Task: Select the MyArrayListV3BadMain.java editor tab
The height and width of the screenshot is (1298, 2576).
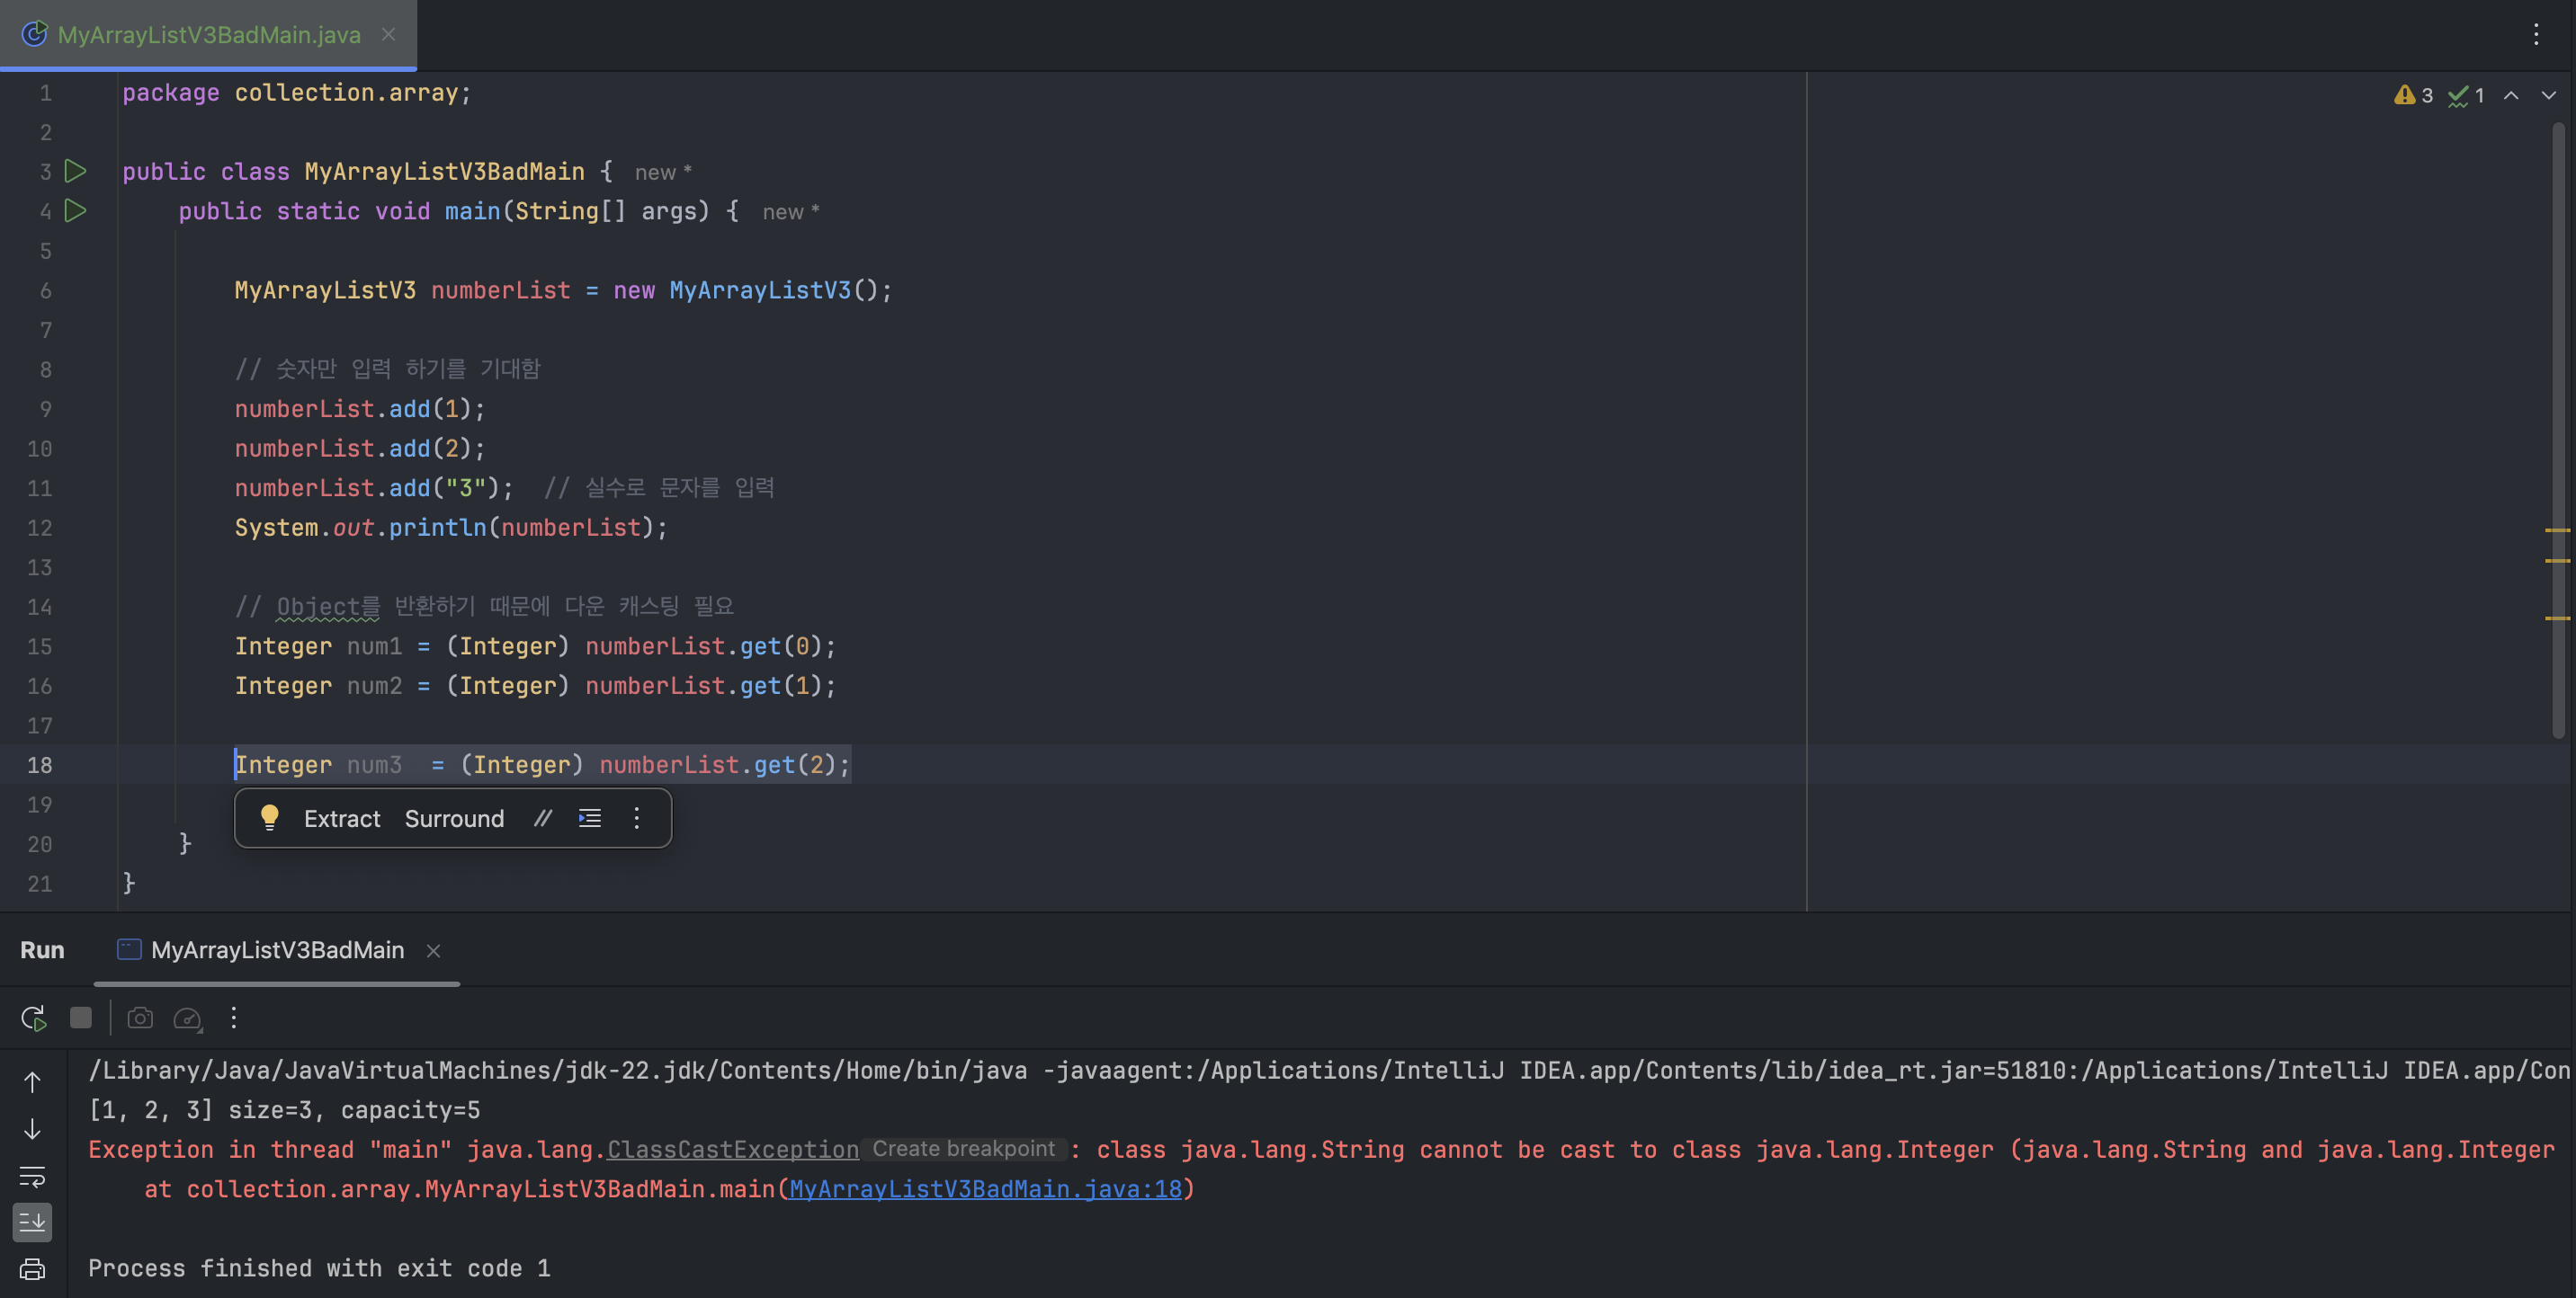Action: (x=208, y=35)
